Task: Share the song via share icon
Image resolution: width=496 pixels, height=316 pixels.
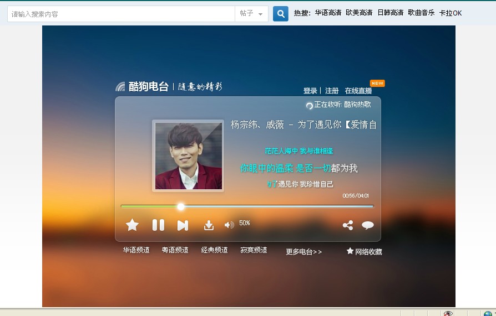Action: pos(348,225)
